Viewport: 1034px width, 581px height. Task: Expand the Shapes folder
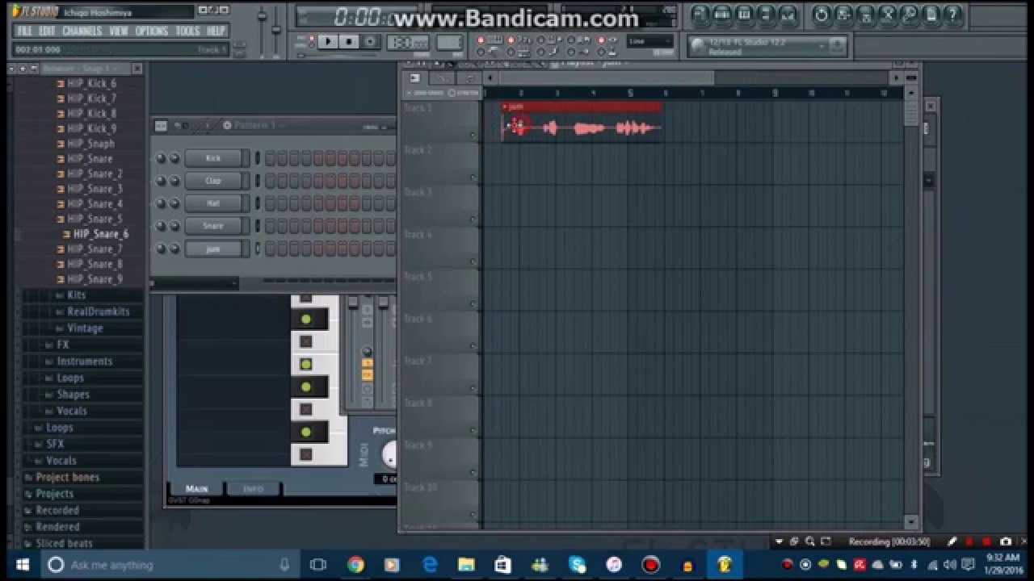click(73, 395)
